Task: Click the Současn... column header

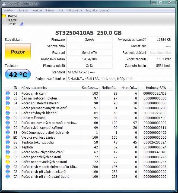Action: (x=90, y=88)
